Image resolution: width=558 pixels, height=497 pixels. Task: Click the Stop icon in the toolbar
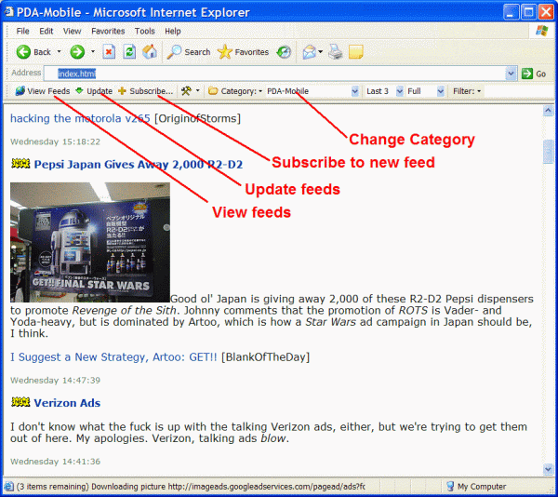(x=109, y=52)
